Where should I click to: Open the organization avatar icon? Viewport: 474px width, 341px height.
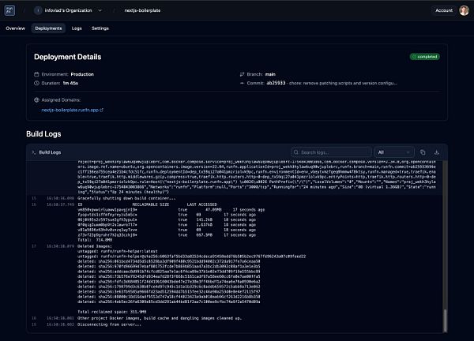click(38, 10)
